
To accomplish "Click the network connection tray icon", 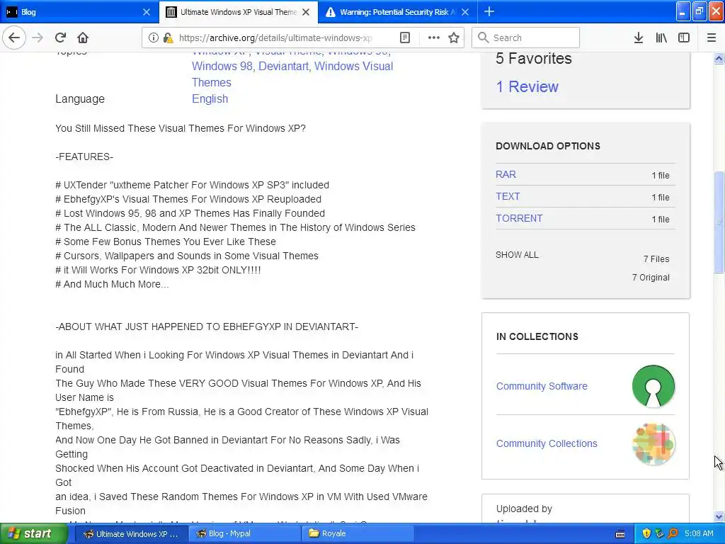I will coord(659,533).
